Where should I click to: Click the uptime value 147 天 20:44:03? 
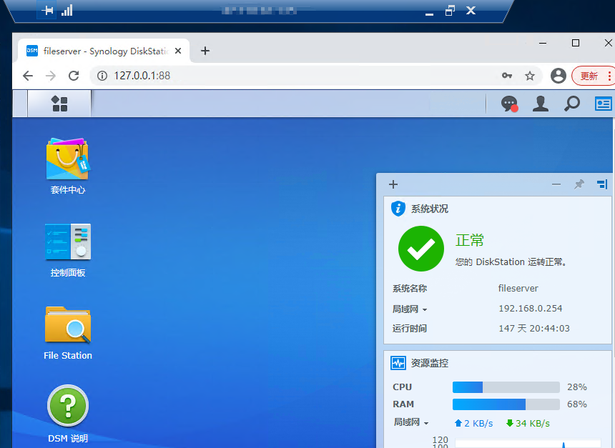coord(534,328)
